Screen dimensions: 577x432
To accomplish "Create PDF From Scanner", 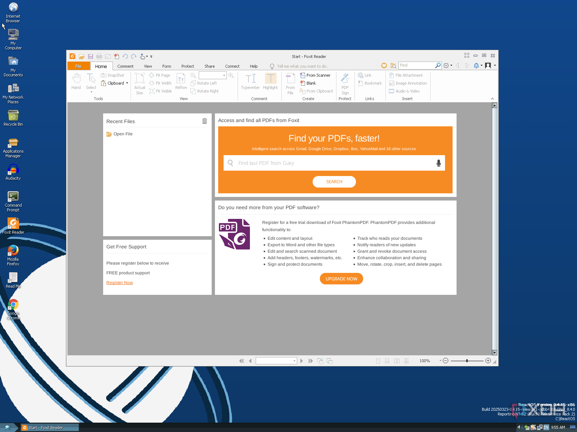I will click(x=315, y=75).
